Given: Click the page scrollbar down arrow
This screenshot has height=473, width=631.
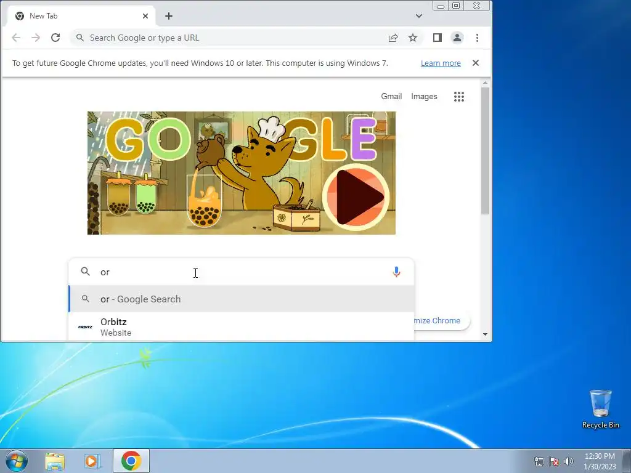Looking at the screenshot, I should 486,334.
